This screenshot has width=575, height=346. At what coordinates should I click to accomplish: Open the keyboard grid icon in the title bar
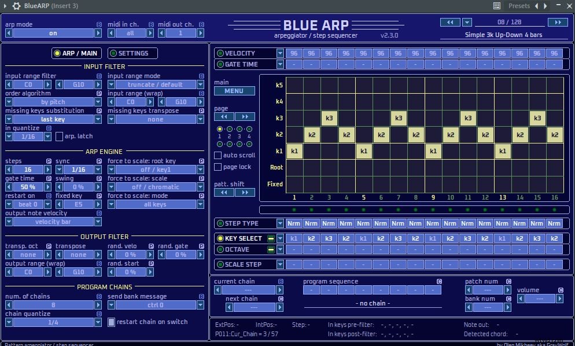(x=496, y=6)
